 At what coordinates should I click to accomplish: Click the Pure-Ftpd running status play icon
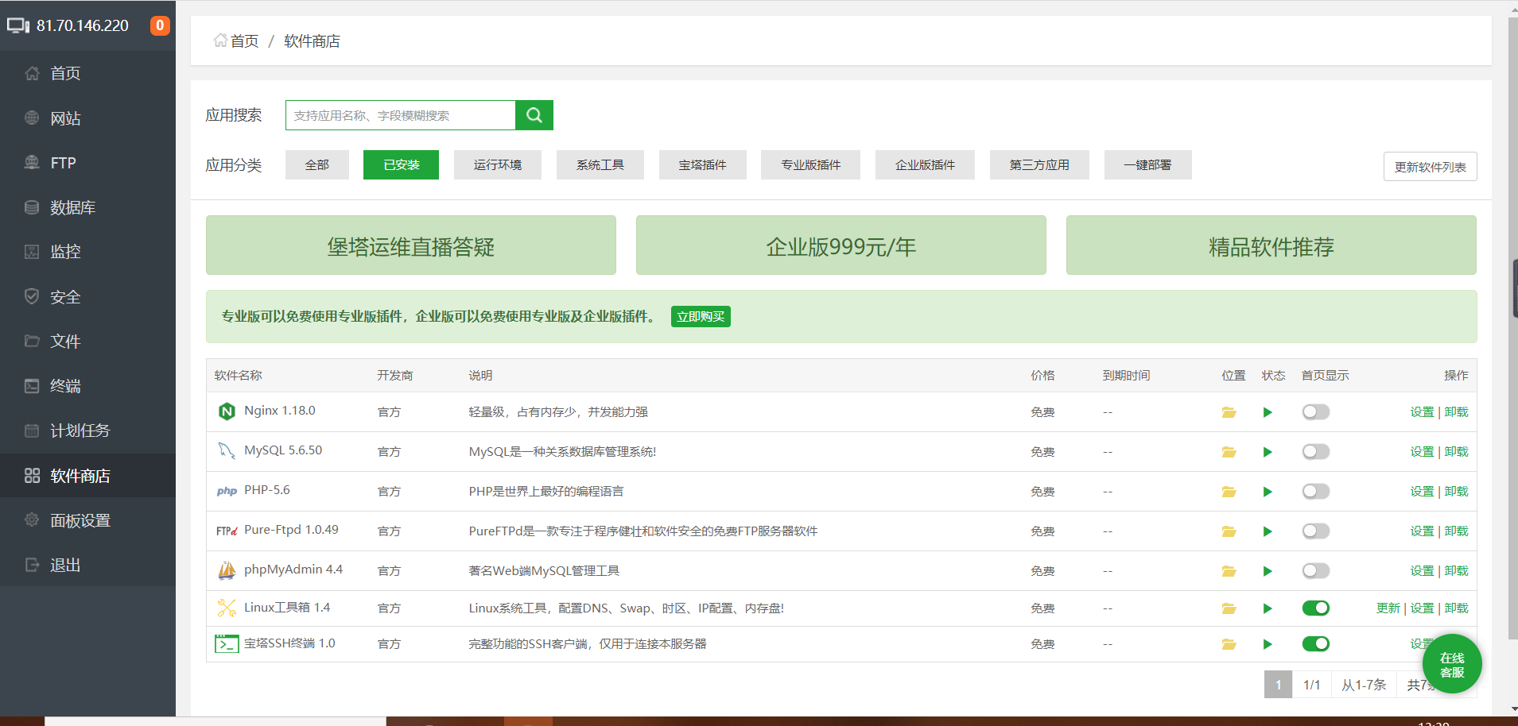[1268, 531]
